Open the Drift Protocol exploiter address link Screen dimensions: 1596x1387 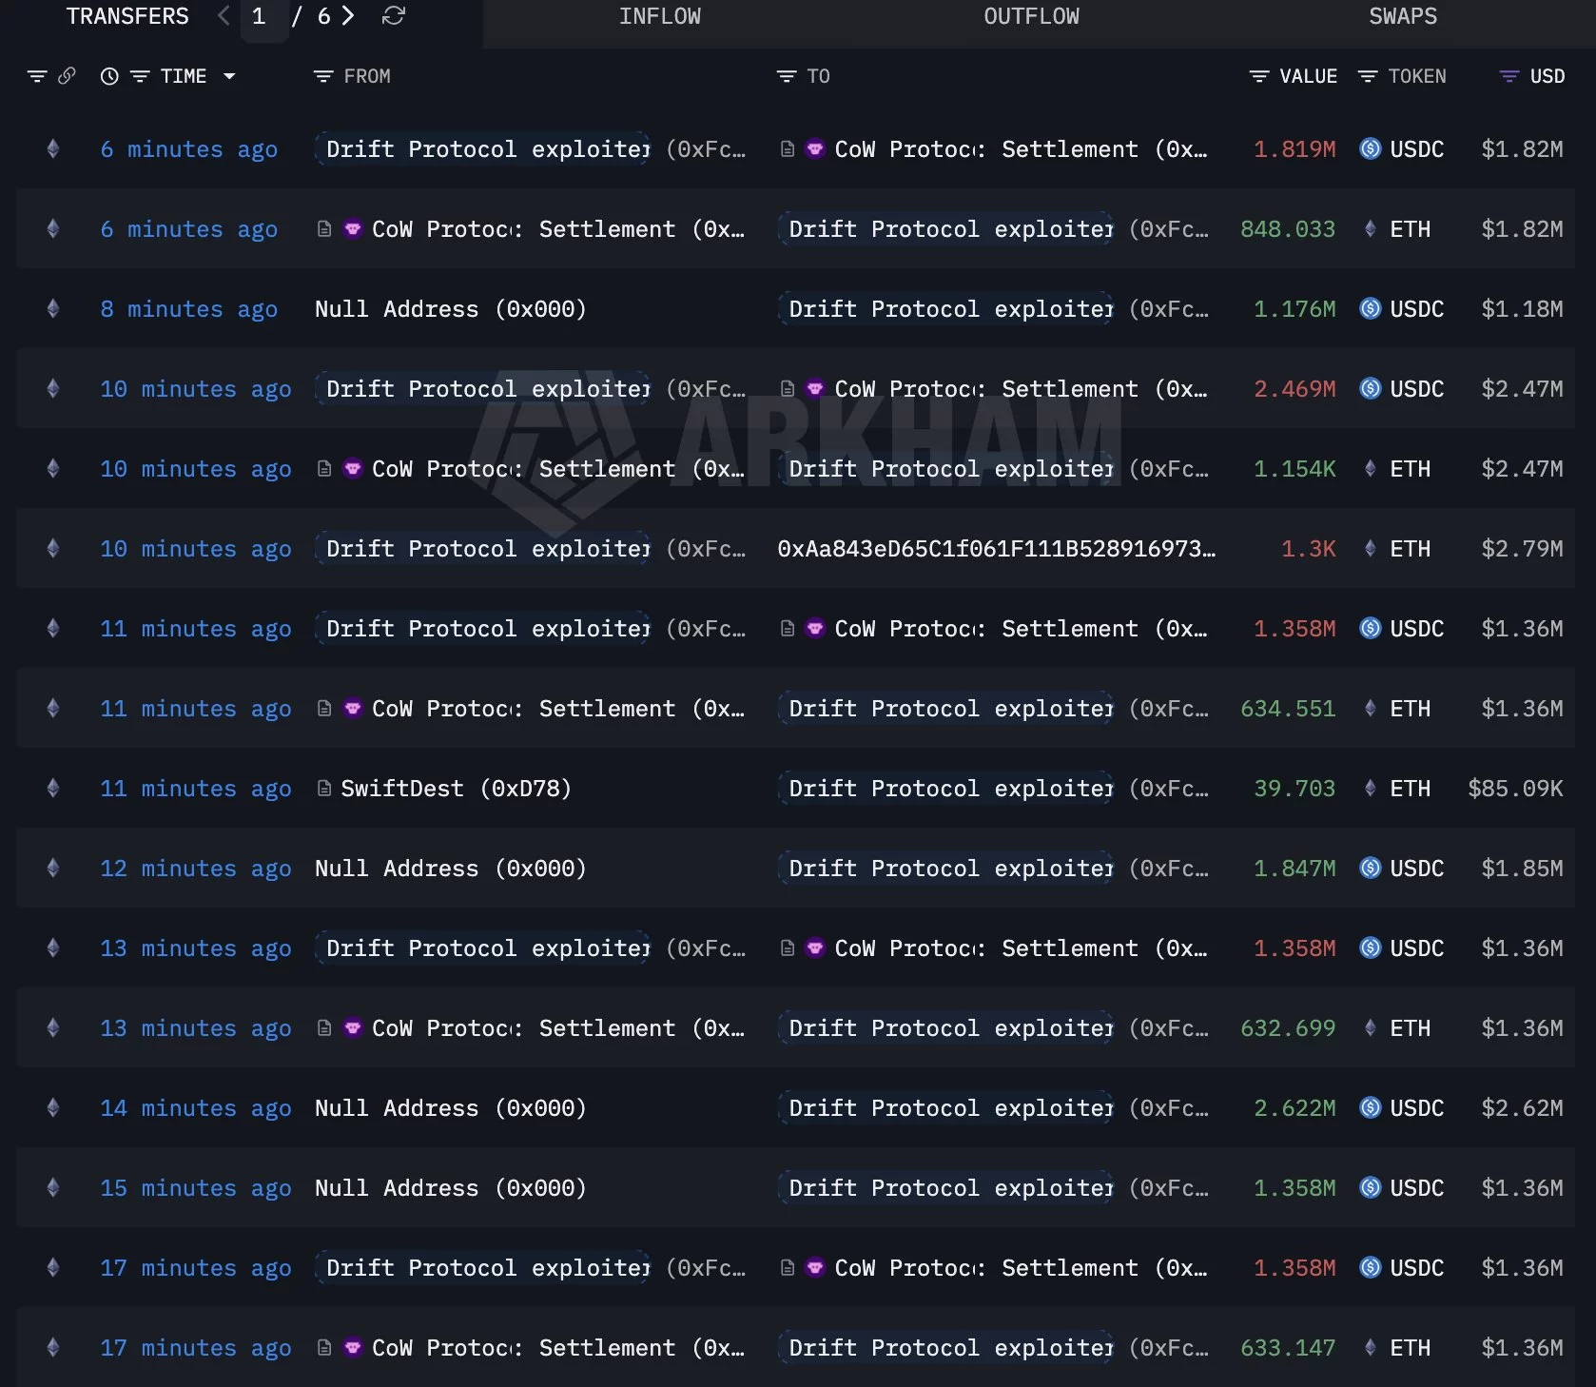(x=482, y=149)
